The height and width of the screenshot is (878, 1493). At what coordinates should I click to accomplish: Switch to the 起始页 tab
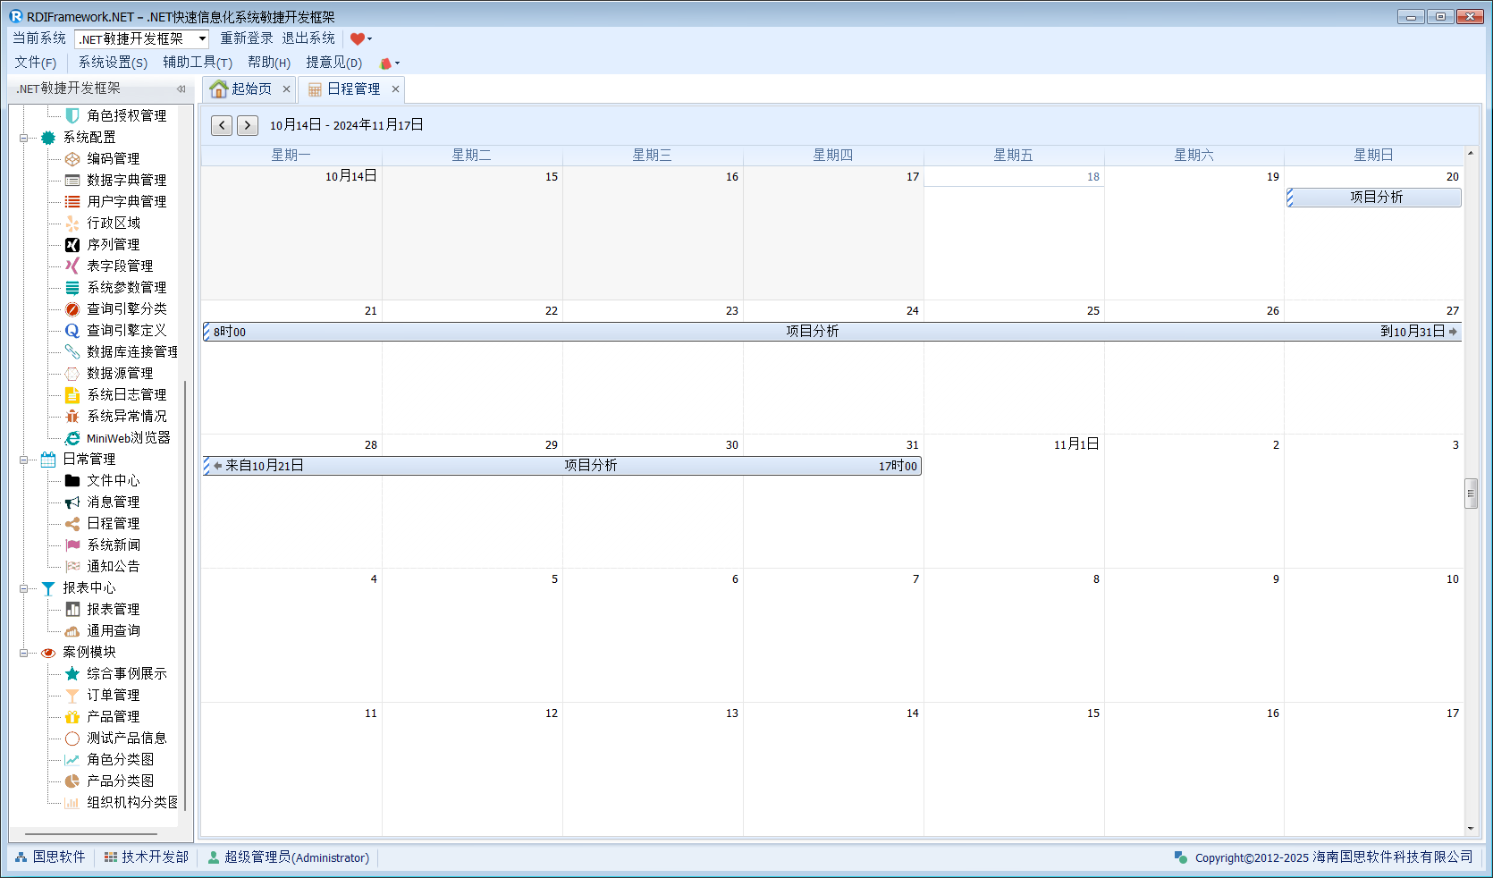click(242, 89)
